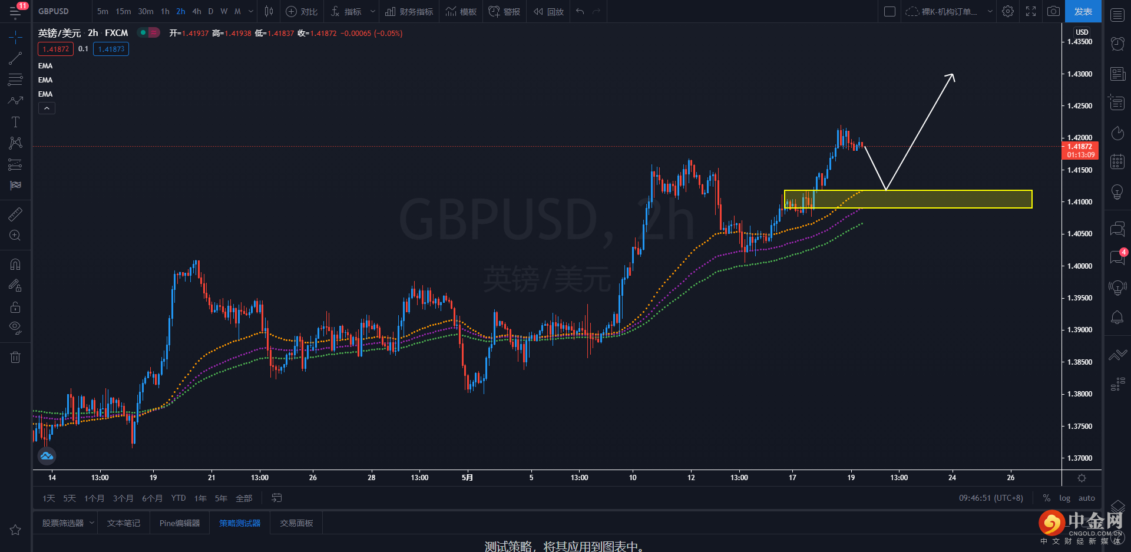This screenshot has width=1131, height=552.
Task: Toggle the market status pill beside FXCM
Action: pos(148,33)
